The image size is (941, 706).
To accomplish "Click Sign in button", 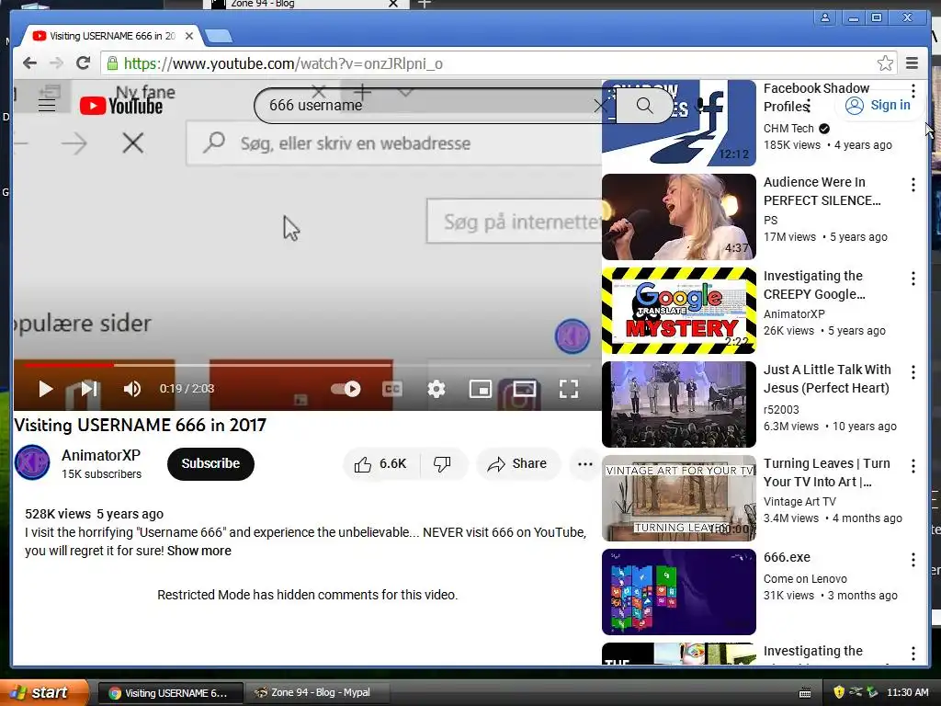I will [x=878, y=105].
